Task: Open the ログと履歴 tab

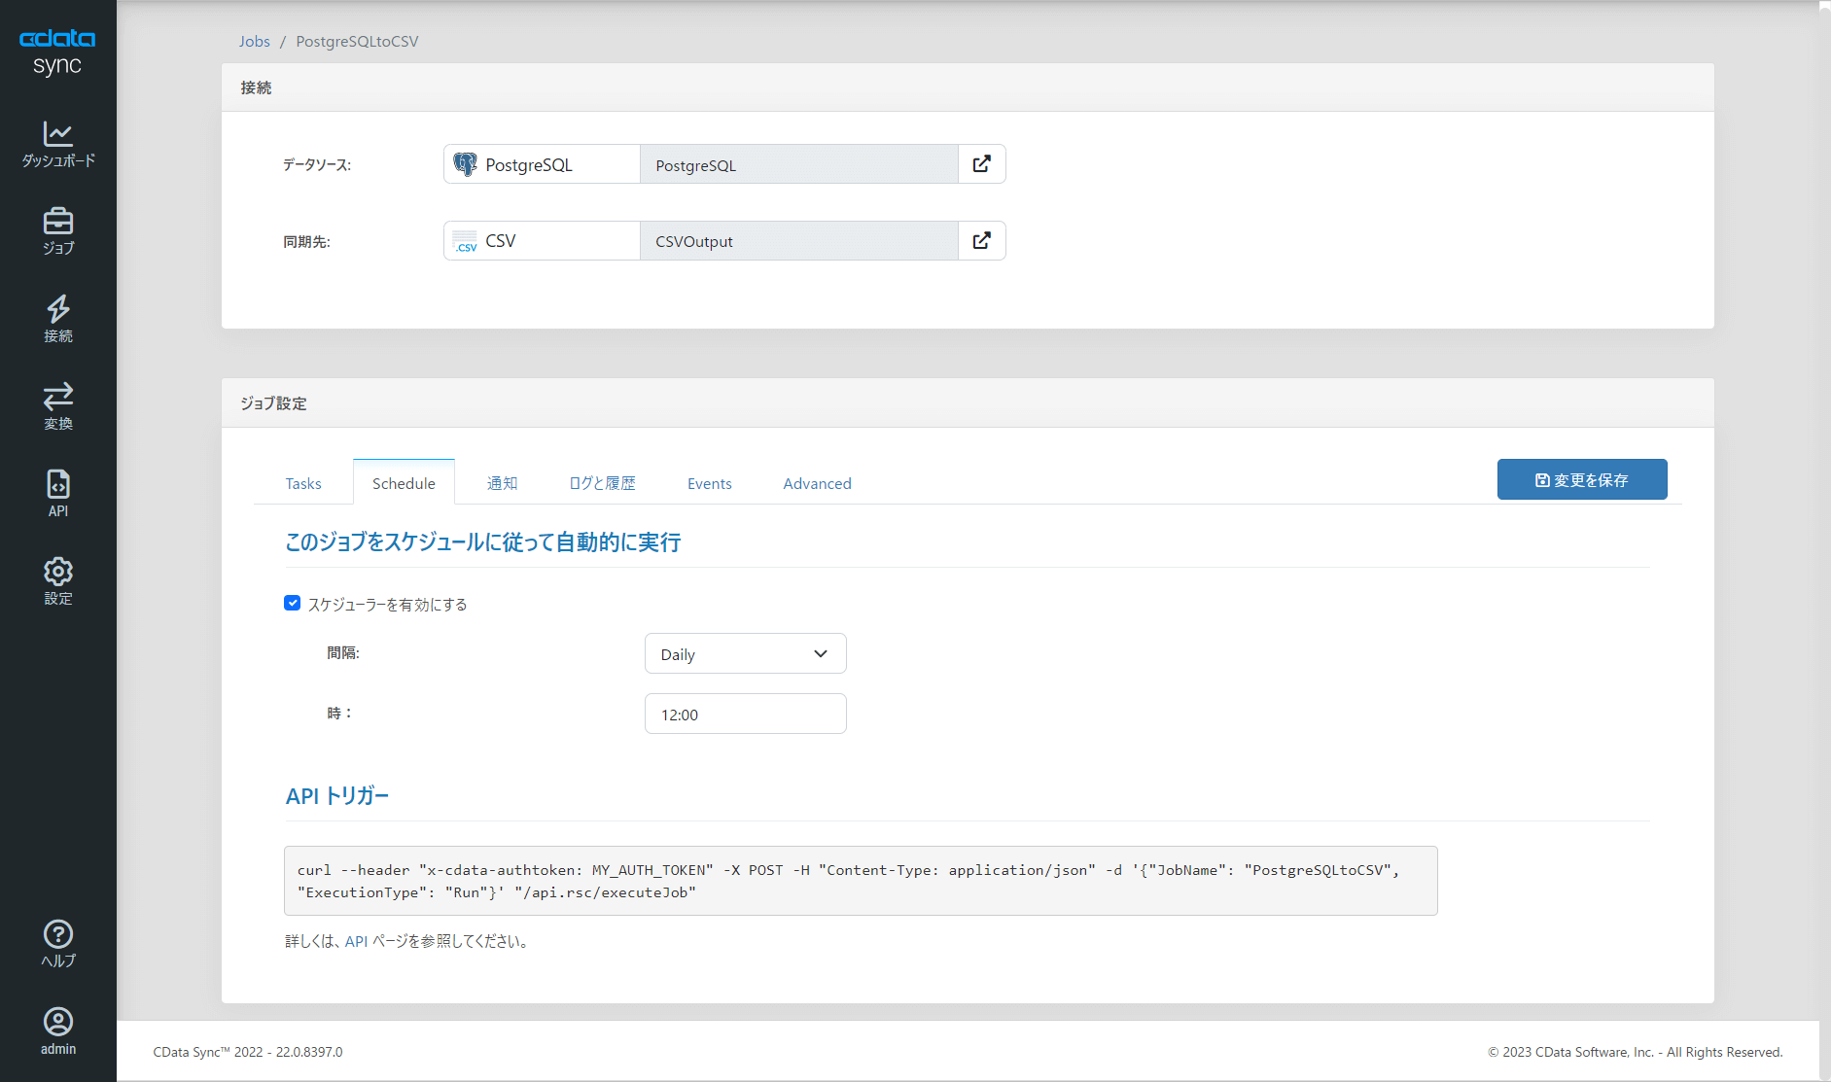Action: tap(602, 483)
